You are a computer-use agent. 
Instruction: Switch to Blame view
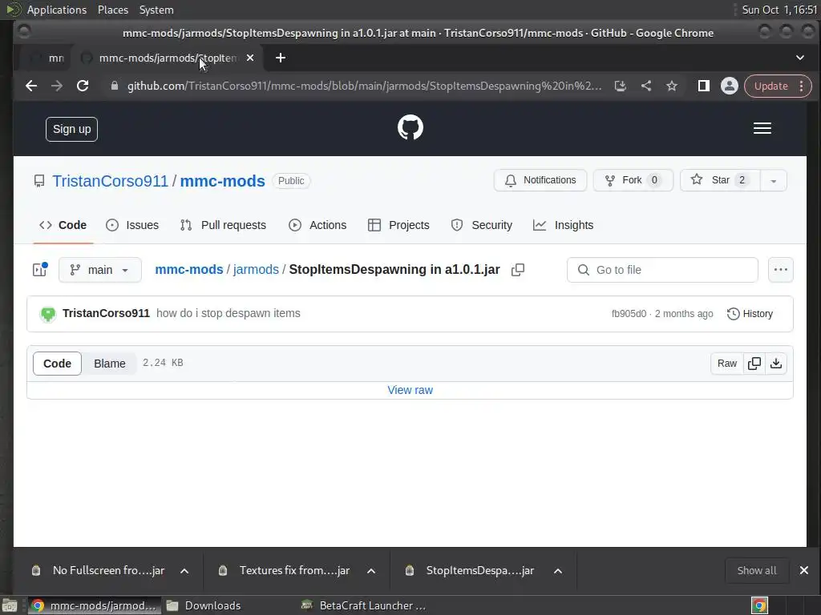(x=109, y=364)
